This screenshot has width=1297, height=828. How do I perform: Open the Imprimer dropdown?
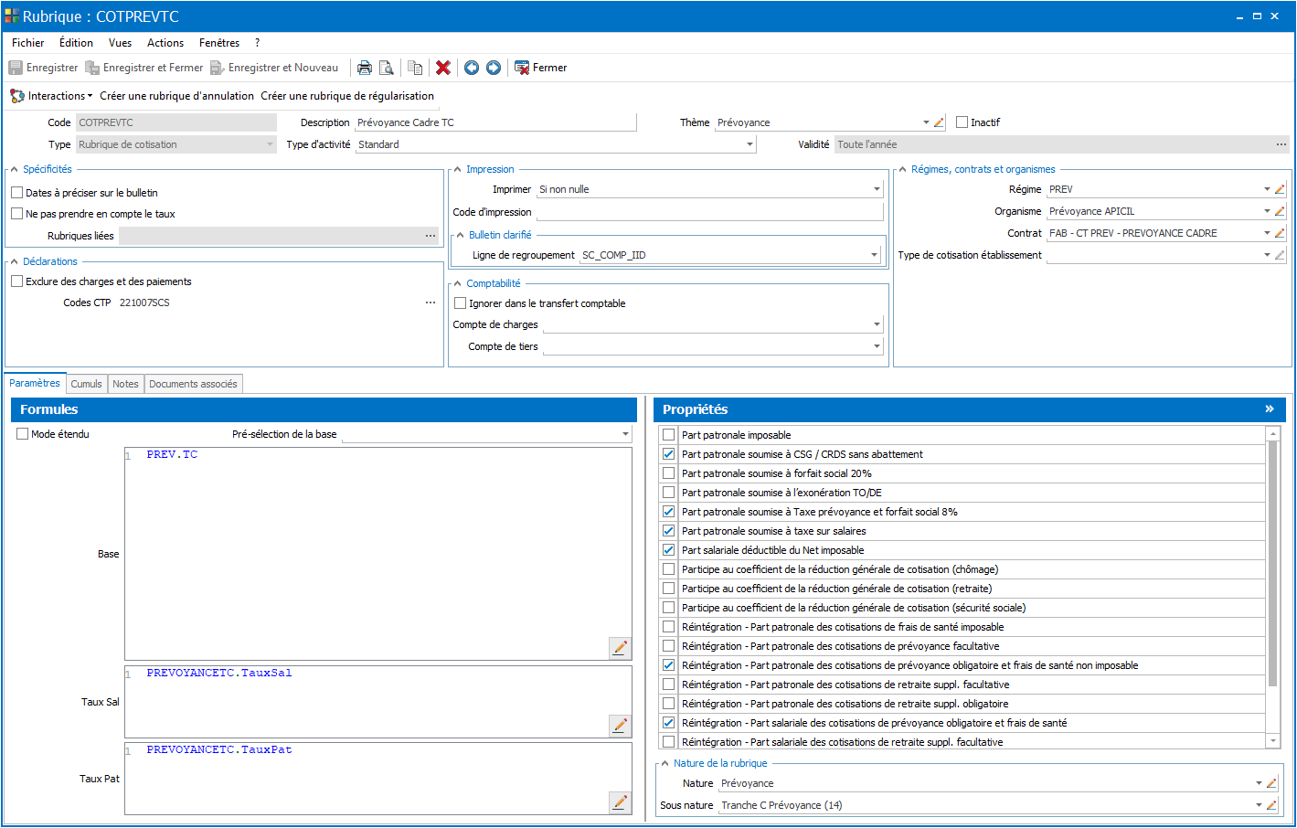click(877, 189)
